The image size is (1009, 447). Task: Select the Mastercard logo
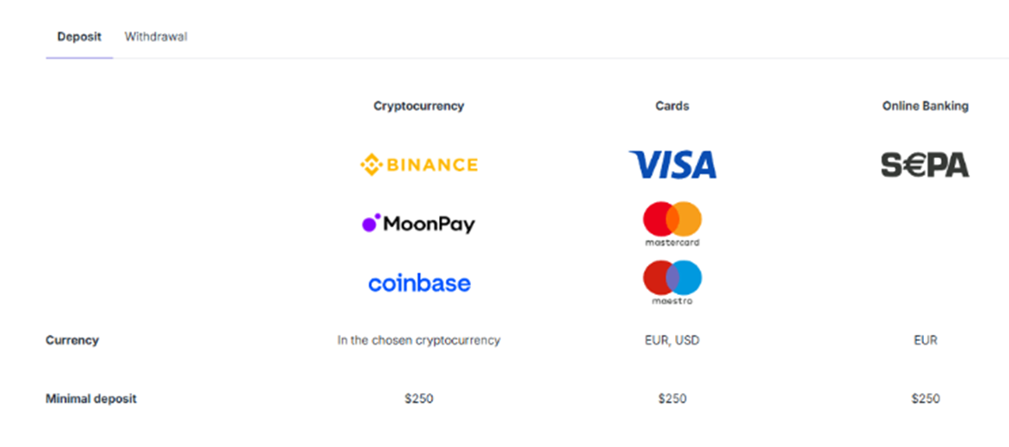[672, 223]
